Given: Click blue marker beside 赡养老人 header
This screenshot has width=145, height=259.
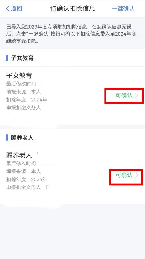Looking at the screenshot, I should [7, 138].
